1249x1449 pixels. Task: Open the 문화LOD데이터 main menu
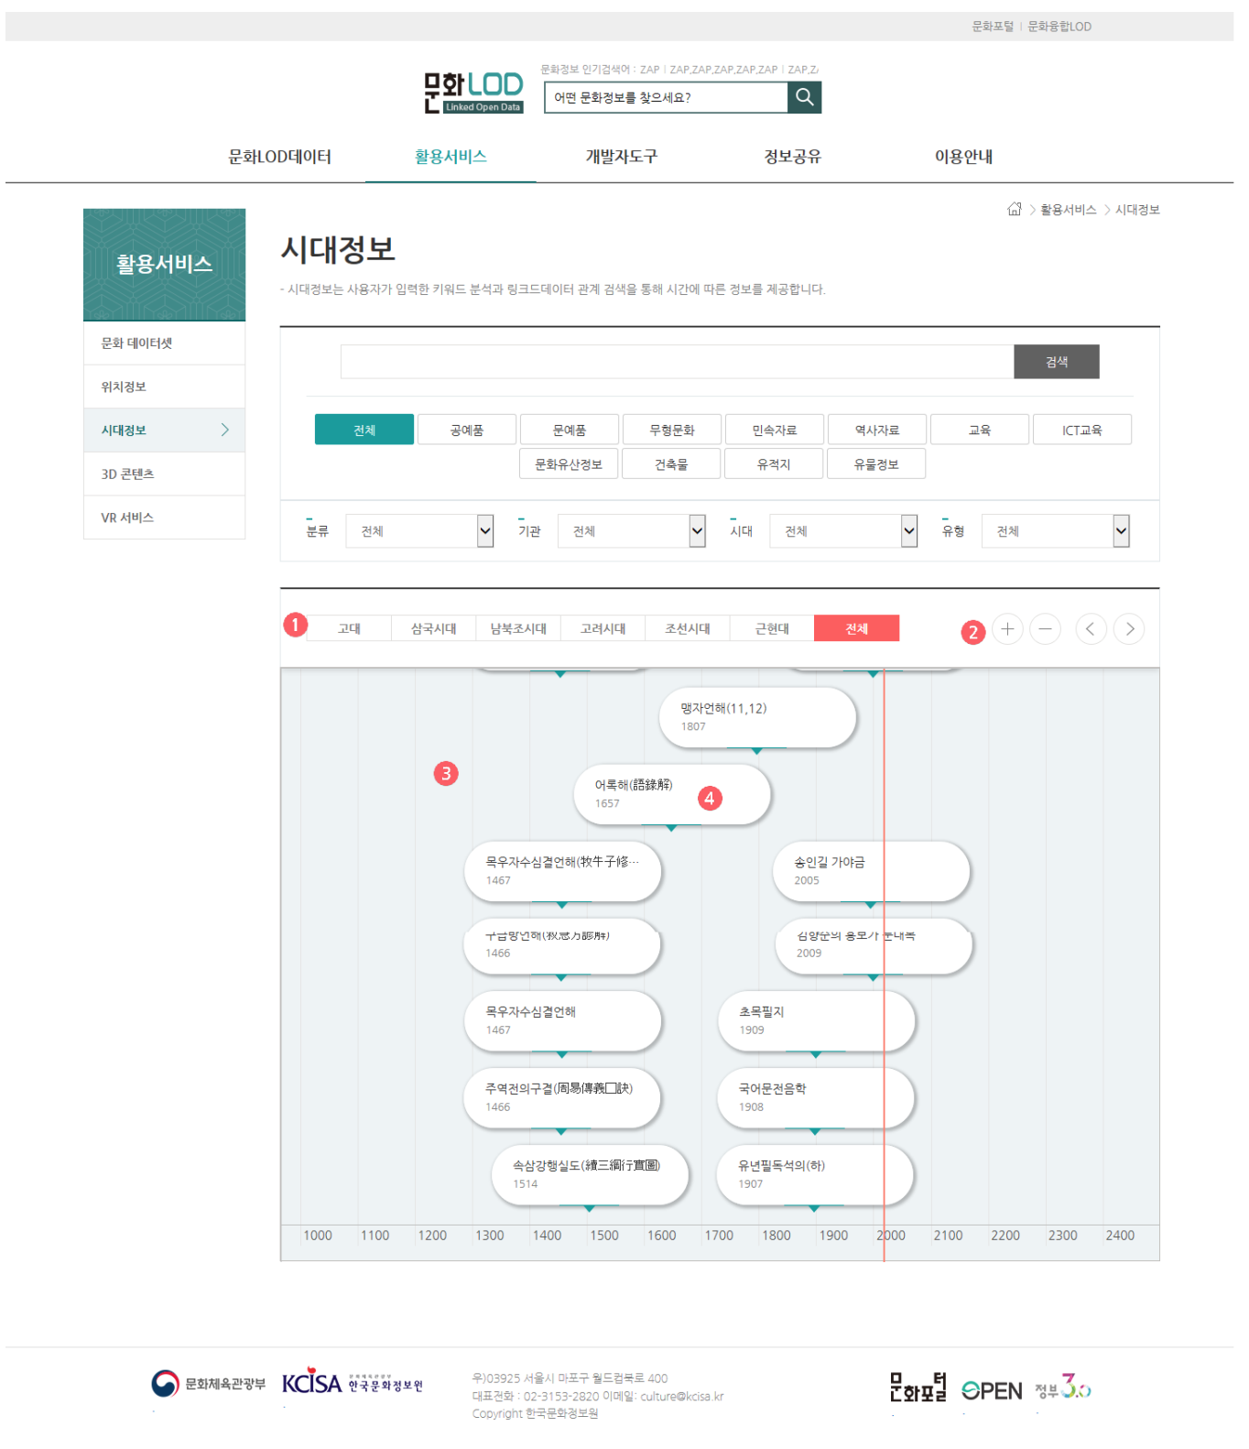point(280,157)
